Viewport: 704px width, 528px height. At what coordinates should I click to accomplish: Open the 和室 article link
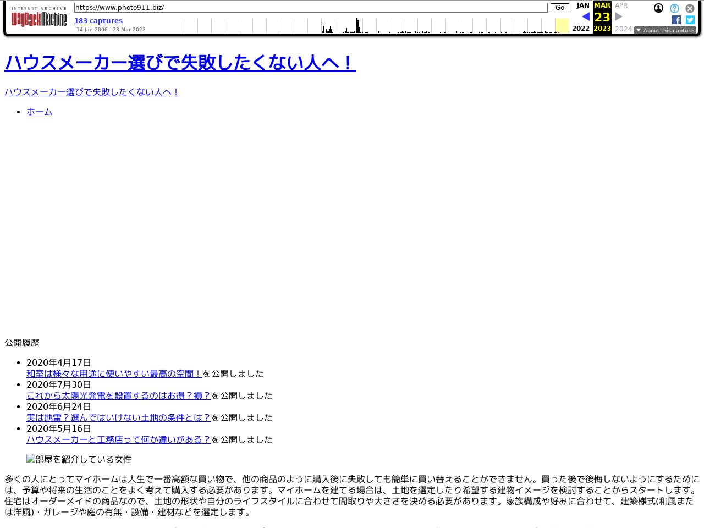[x=114, y=373]
